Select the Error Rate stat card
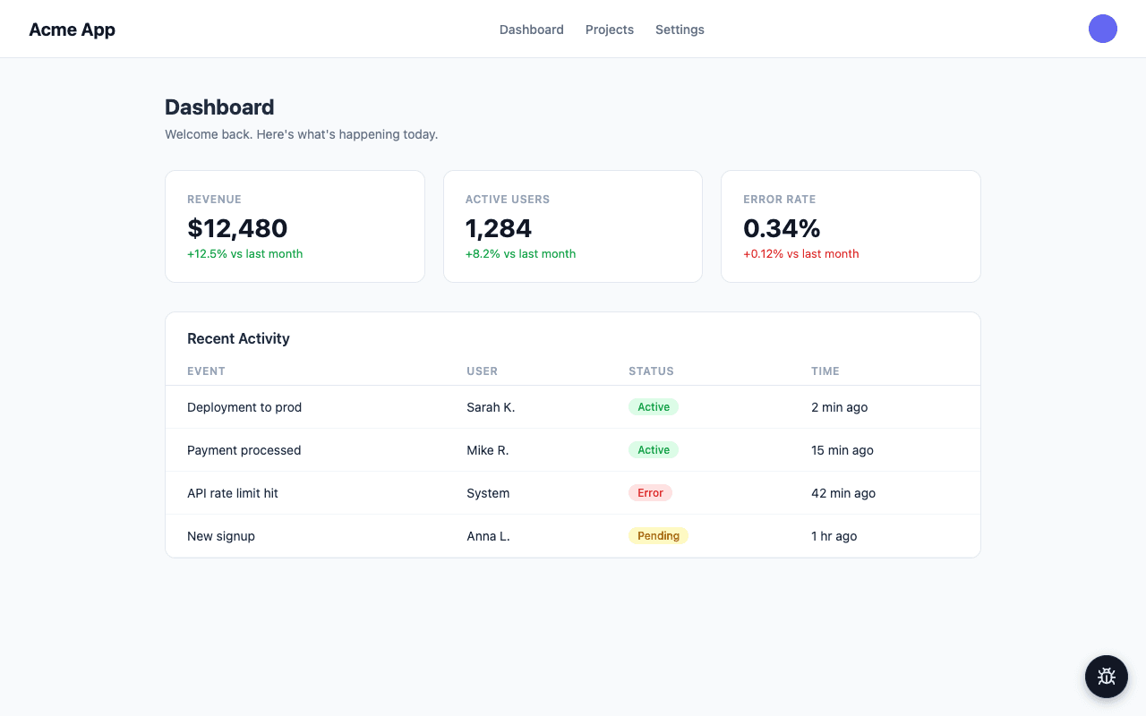Screen dimensions: 1146x716 [850, 226]
